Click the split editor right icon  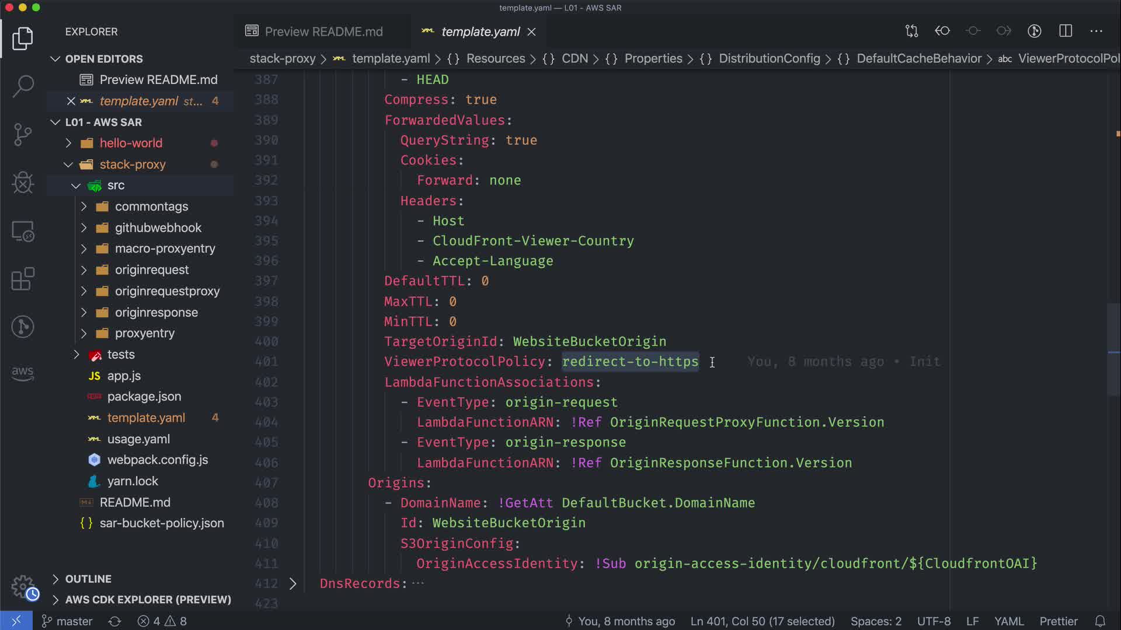(1066, 32)
